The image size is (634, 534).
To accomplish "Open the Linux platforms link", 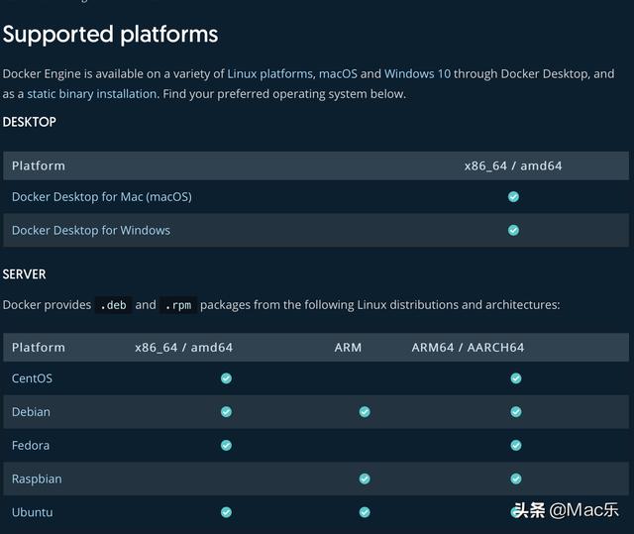I will [270, 74].
